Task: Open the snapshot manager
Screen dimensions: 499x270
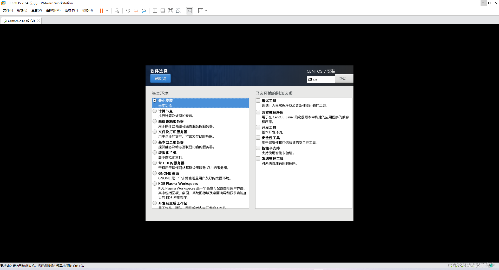Action: [144, 11]
